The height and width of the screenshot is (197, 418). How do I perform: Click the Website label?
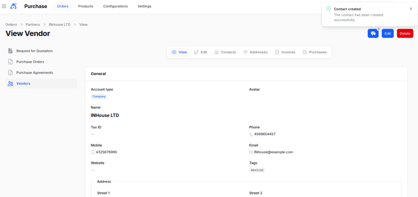[x=98, y=163]
